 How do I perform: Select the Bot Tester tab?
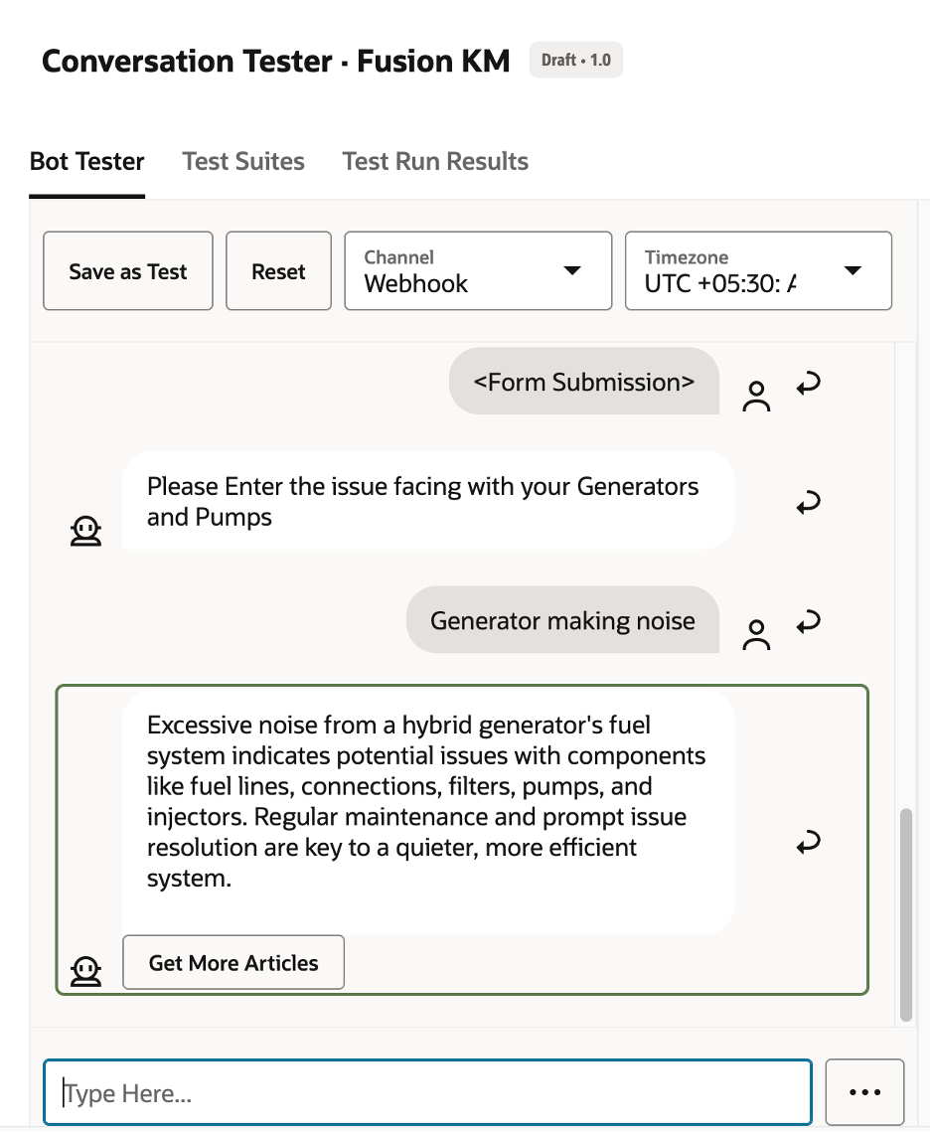point(86,161)
